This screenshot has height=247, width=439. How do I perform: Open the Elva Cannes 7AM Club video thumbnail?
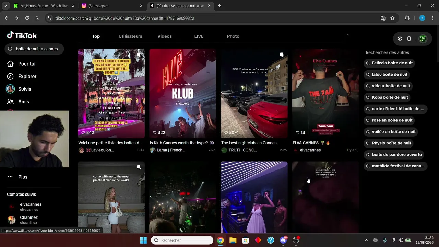tap(325, 93)
